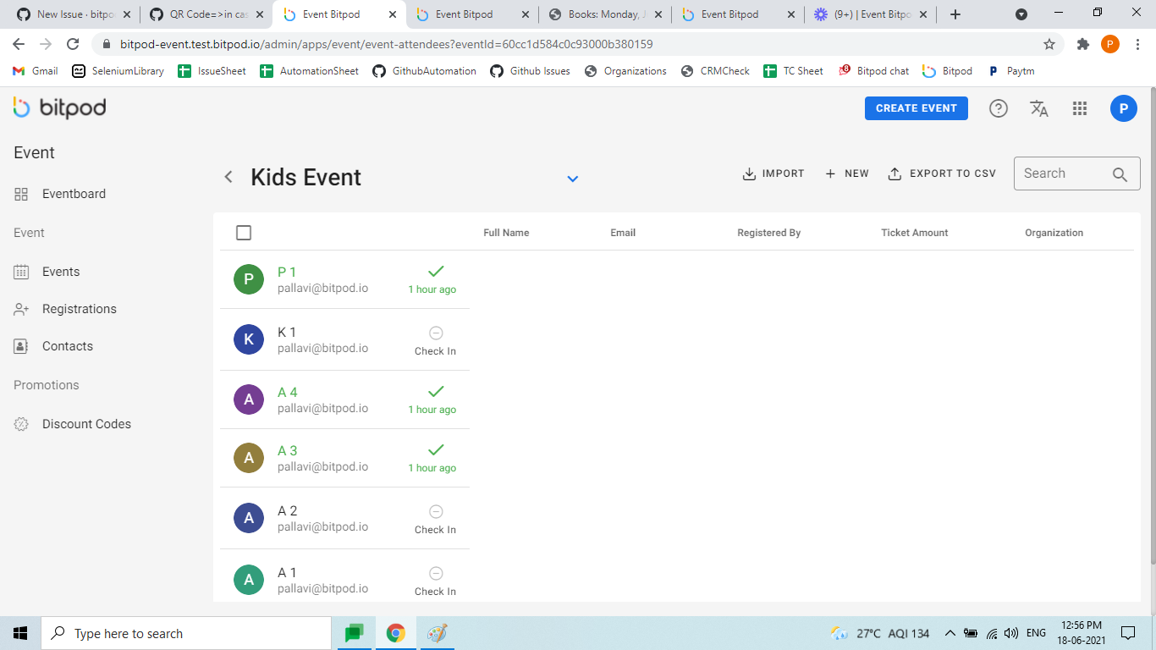Click the Events calendar icon
The image size is (1156, 650).
coord(22,272)
